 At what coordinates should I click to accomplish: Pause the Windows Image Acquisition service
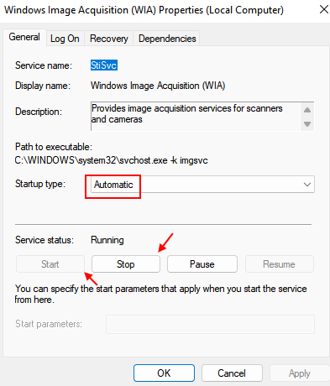(x=202, y=264)
